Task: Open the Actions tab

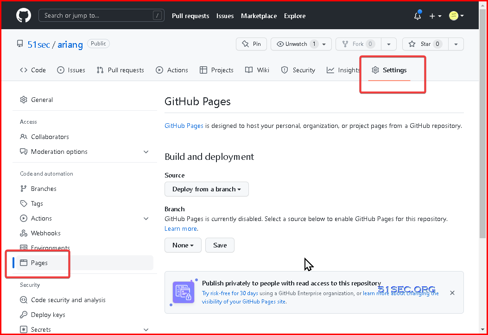Action: (172, 70)
